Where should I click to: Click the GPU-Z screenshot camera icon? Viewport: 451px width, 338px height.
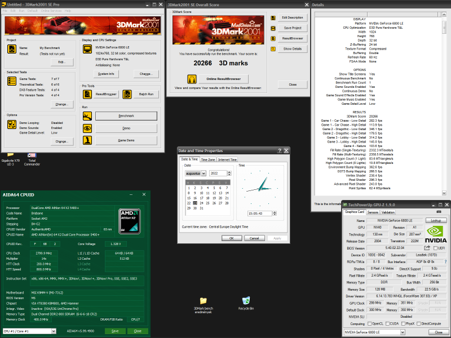coord(439,212)
